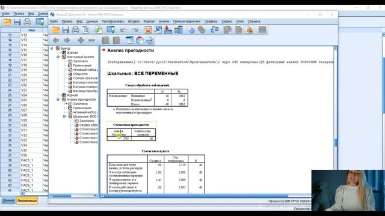Click the Demote right arrow icon
The width and height of the screenshot is (385, 216).
67,40
